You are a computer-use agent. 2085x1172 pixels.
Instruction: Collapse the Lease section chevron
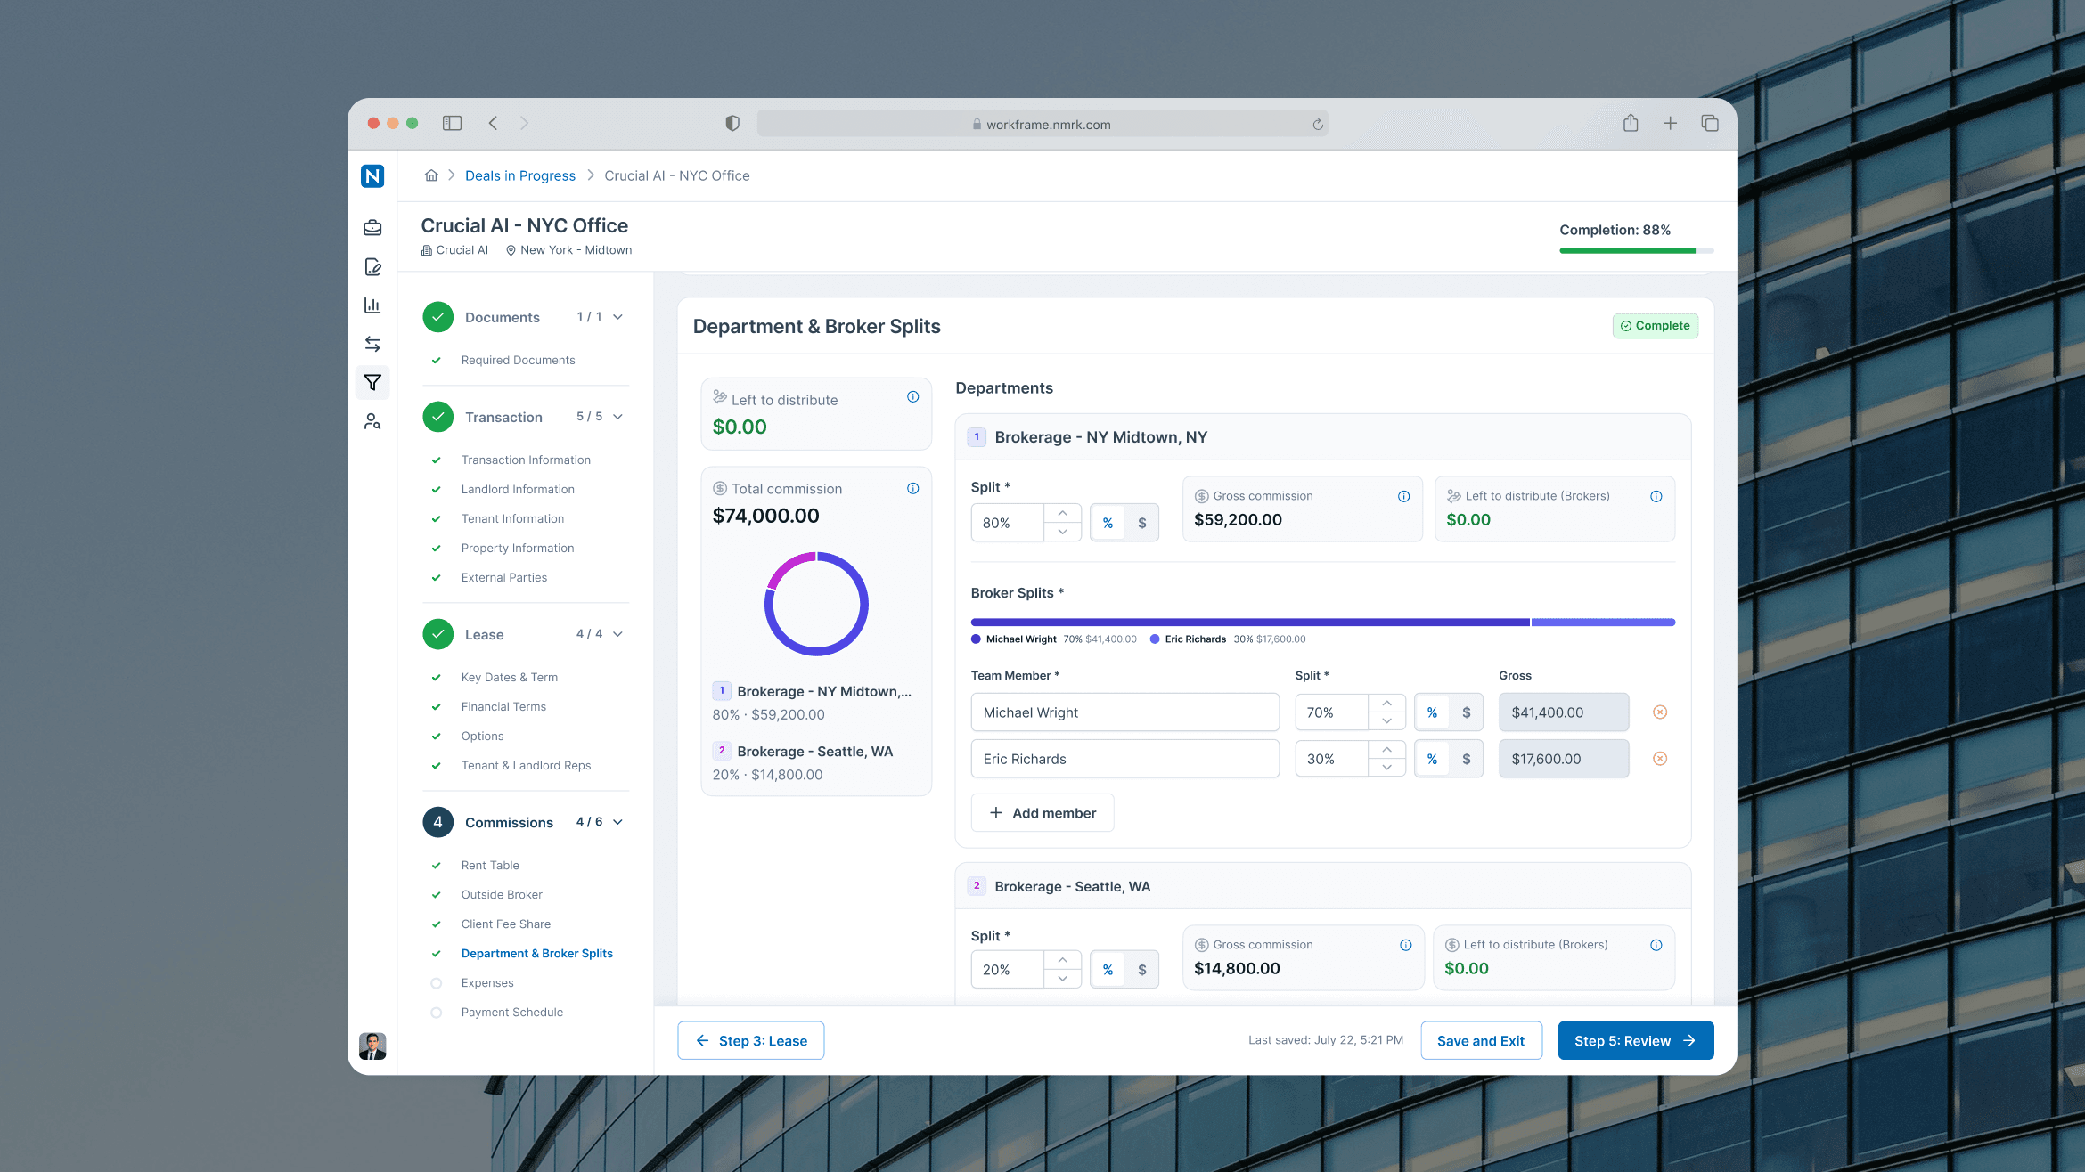(618, 634)
